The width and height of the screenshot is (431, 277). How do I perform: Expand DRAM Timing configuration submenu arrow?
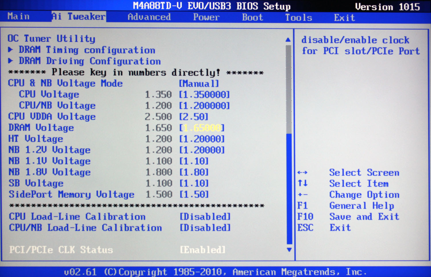coord(11,50)
